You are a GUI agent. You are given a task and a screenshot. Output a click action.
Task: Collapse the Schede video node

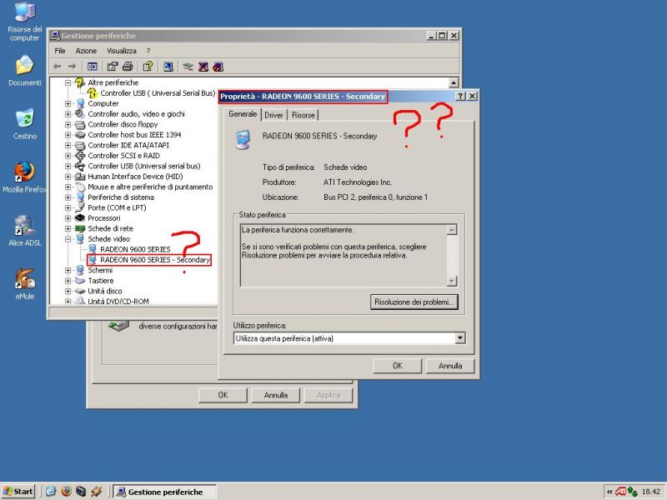tap(68, 239)
